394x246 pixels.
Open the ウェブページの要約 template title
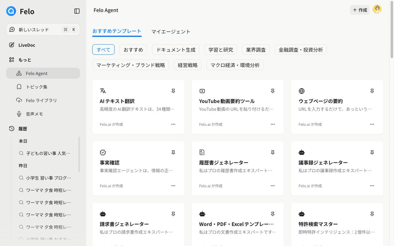point(321,101)
